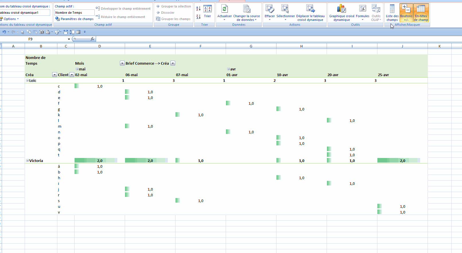Collapse the mai month column group

pyautogui.click(x=77, y=69)
